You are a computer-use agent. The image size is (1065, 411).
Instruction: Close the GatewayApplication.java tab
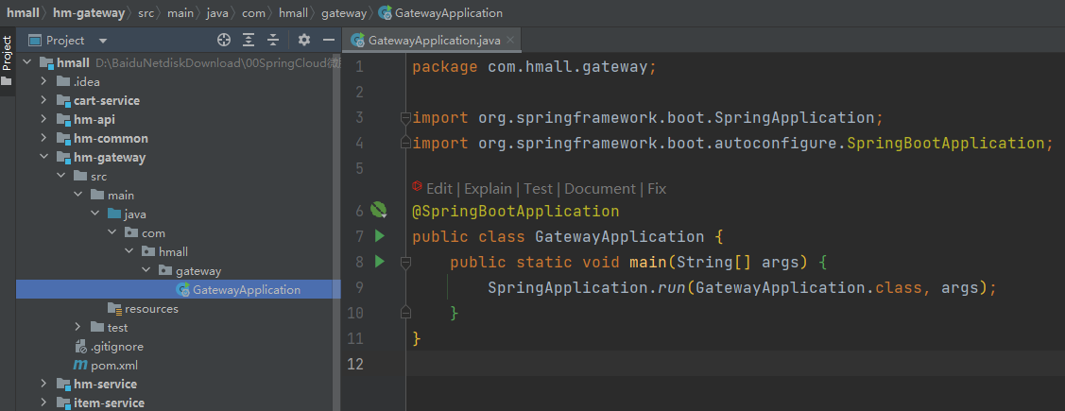pos(510,40)
